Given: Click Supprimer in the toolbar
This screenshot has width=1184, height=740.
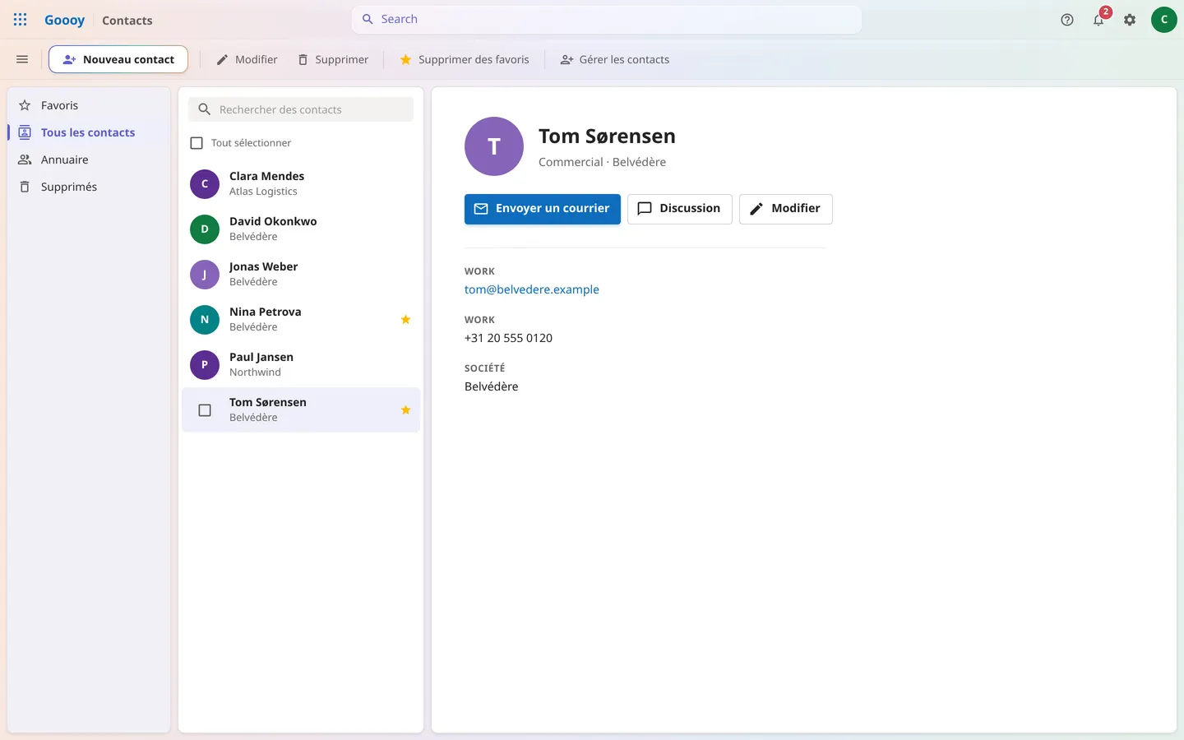Looking at the screenshot, I should pyautogui.click(x=333, y=59).
